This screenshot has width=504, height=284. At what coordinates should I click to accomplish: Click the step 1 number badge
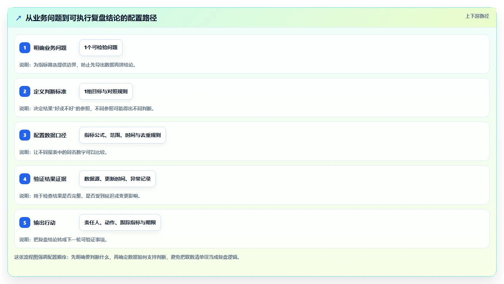click(25, 48)
